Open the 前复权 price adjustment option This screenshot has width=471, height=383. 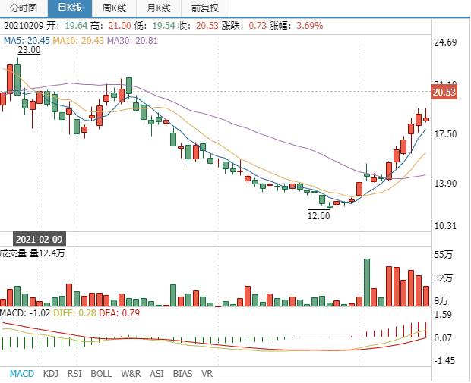tap(204, 8)
